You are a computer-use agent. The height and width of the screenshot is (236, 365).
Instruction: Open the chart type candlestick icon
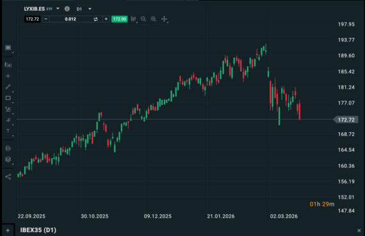(x=133, y=19)
